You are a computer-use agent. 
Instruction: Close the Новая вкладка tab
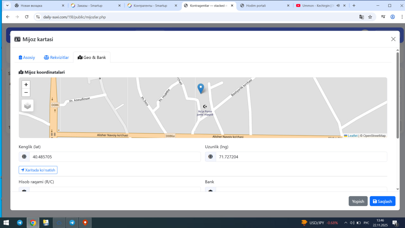63,6
